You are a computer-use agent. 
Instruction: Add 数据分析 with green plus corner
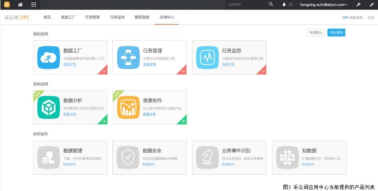104,121
